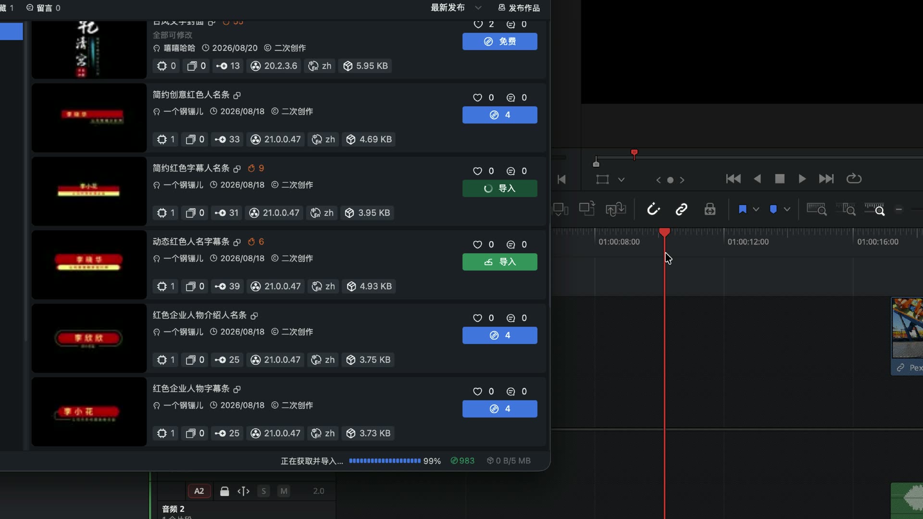This screenshot has width=923, height=519.
Task: Open the 留言 0 messages tab
Action: (43, 8)
